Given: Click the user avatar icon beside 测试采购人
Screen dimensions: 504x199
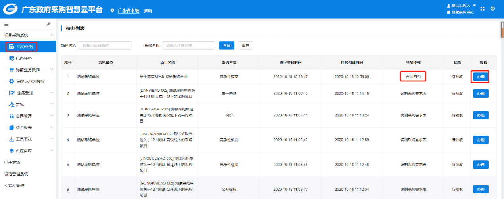Looking at the screenshot, I should (x=448, y=6).
